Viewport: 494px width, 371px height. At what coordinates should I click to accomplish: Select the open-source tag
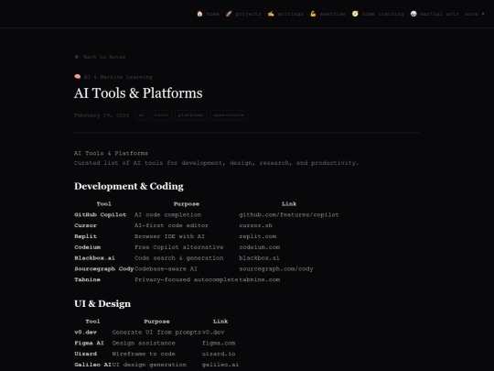(229, 115)
